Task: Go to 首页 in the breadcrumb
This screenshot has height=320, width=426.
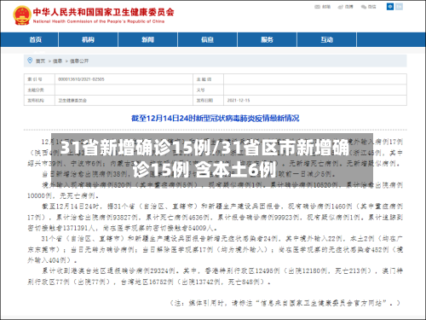Action: tap(40, 61)
